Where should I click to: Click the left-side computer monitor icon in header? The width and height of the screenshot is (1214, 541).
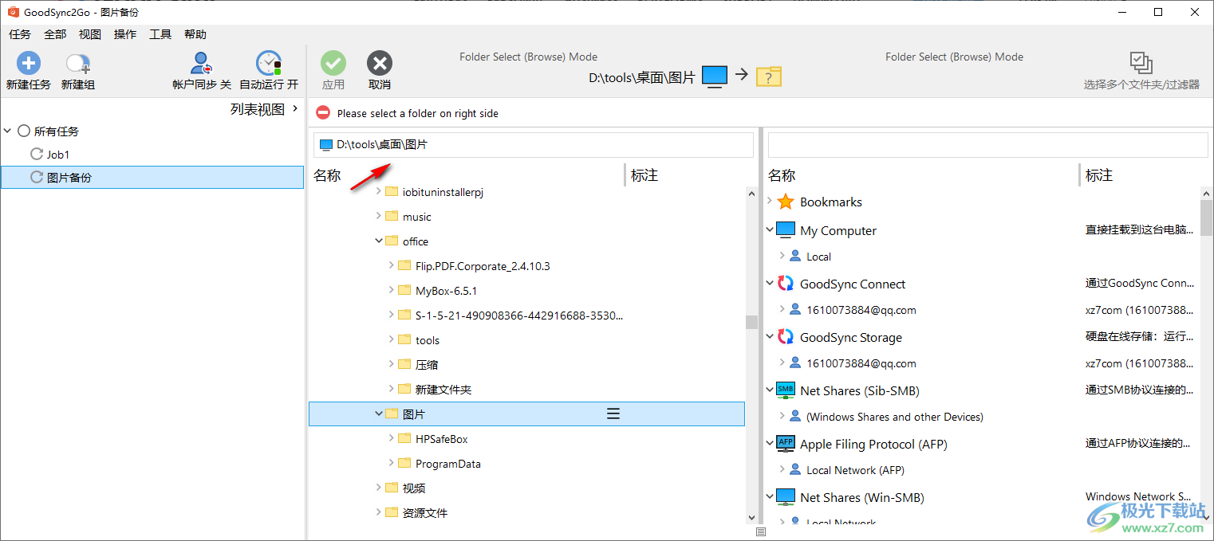715,77
